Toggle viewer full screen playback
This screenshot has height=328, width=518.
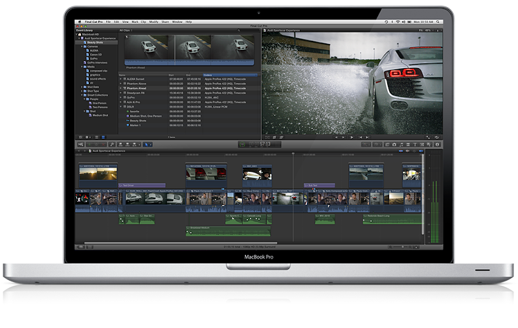point(428,137)
